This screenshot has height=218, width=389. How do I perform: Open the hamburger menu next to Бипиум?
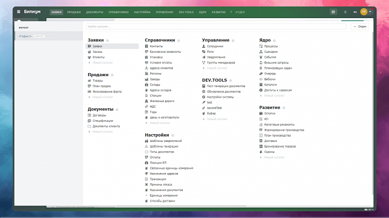19,12
